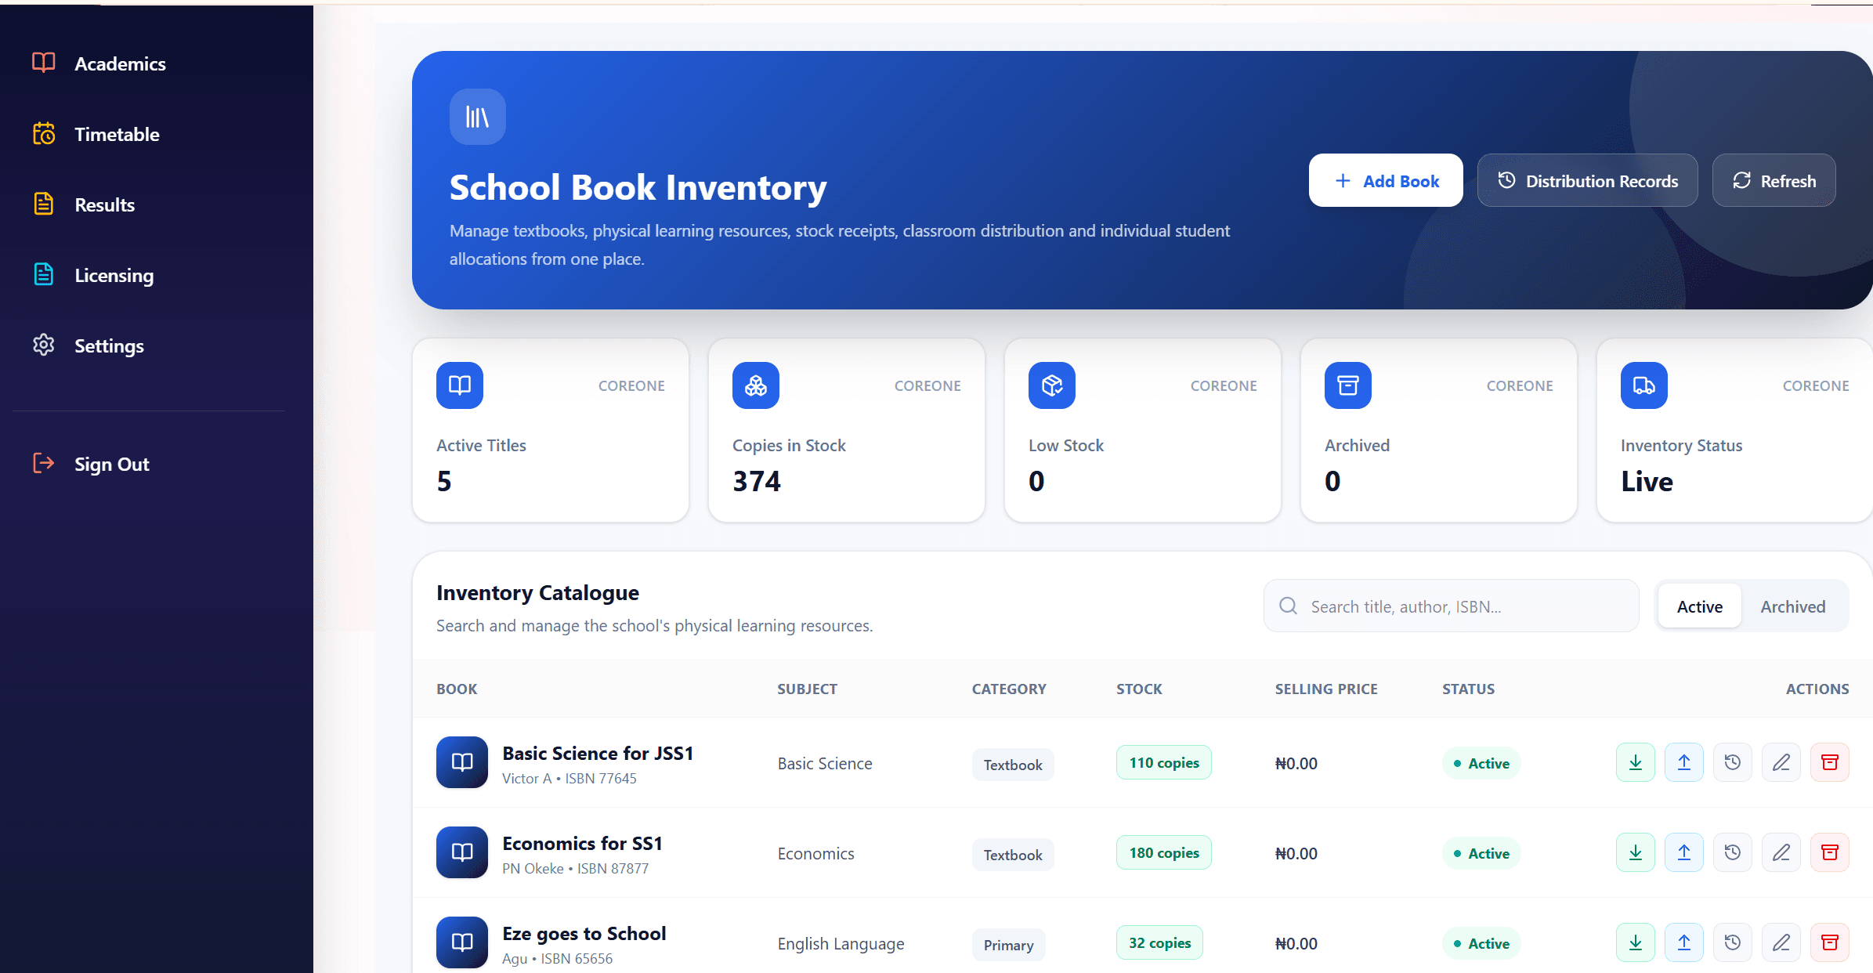Archive the Basic Science for JSS1 book
The width and height of the screenshot is (1873, 973).
(1830, 762)
